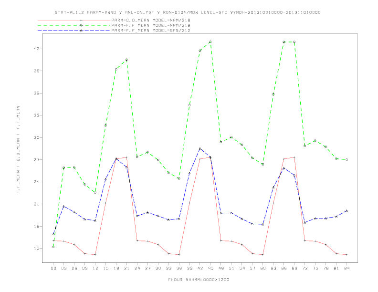Click x-axis forecast hour label 45
The height and width of the screenshot is (292, 378).
[x=210, y=268]
